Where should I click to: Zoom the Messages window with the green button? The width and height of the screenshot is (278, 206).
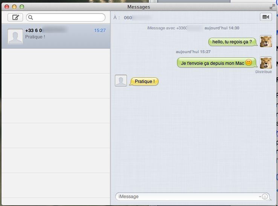pyautogui.click(x=22, y=7)
